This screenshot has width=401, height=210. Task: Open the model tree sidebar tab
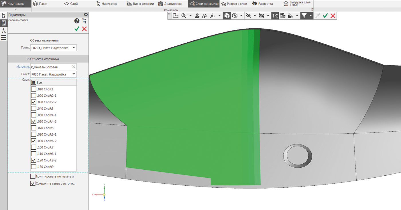coord(4,16)
